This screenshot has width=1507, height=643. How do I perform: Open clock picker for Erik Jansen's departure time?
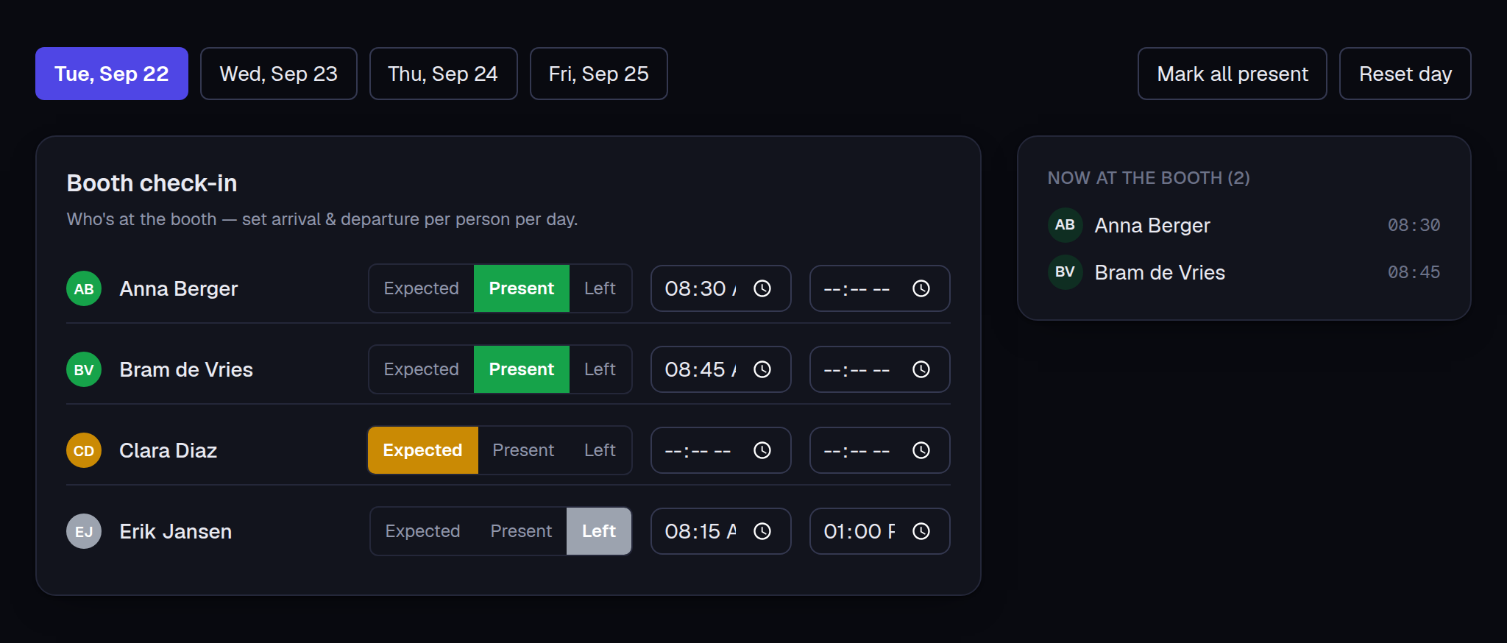pyautogui.click(x=921, y=531)
